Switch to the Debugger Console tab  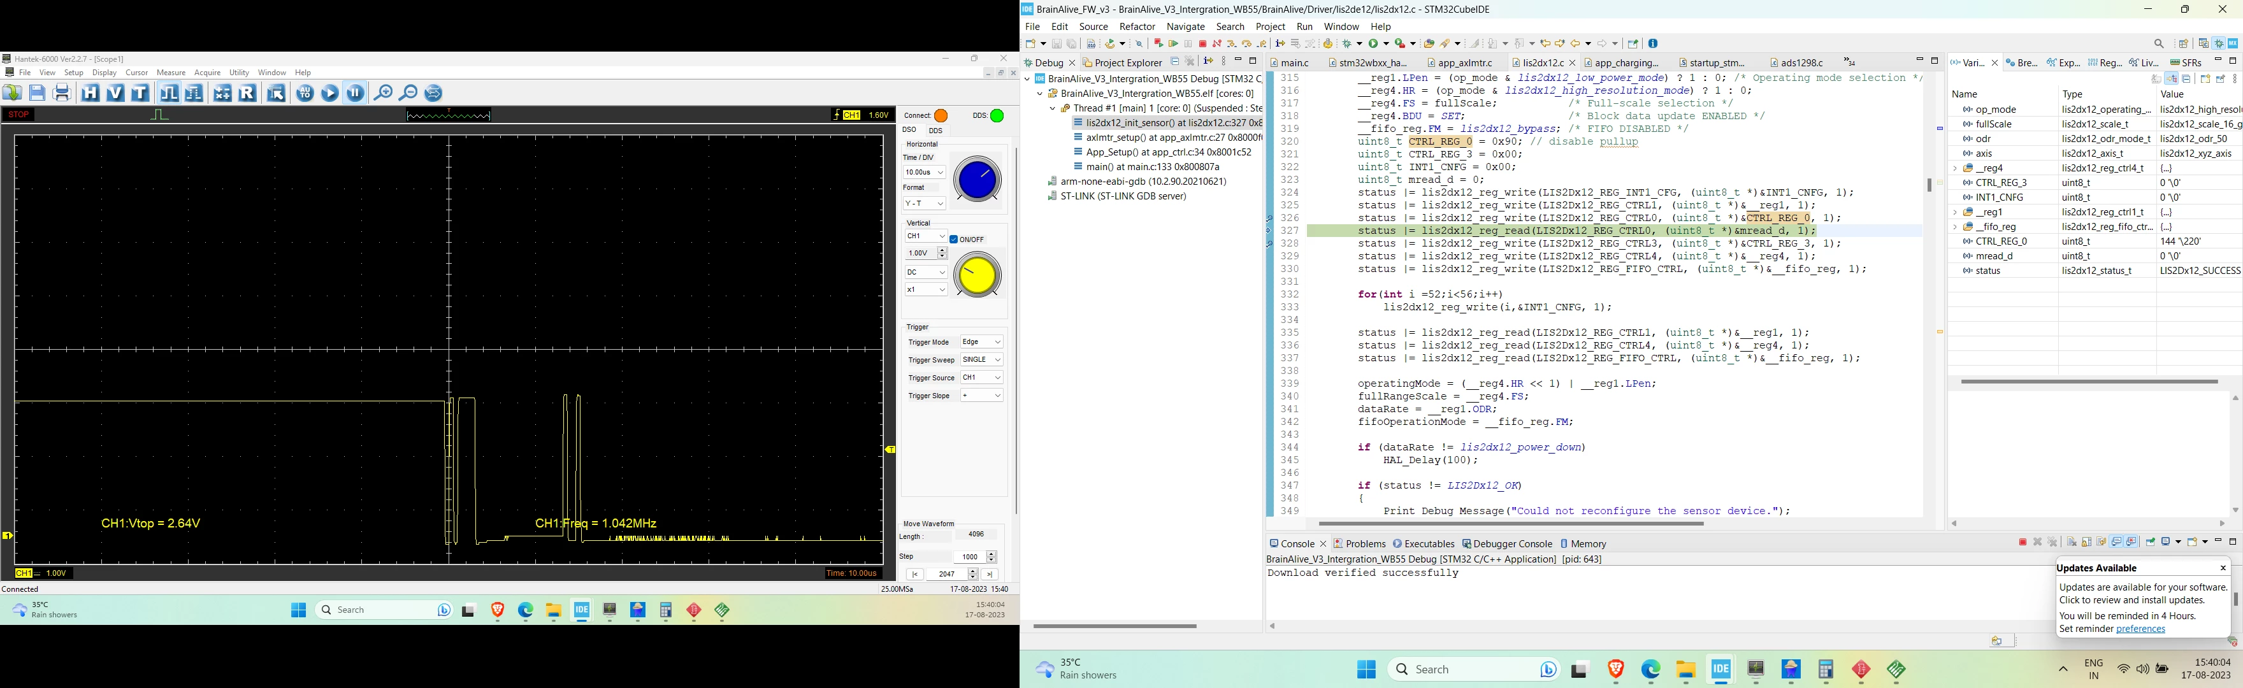(x=1506, y=543)
